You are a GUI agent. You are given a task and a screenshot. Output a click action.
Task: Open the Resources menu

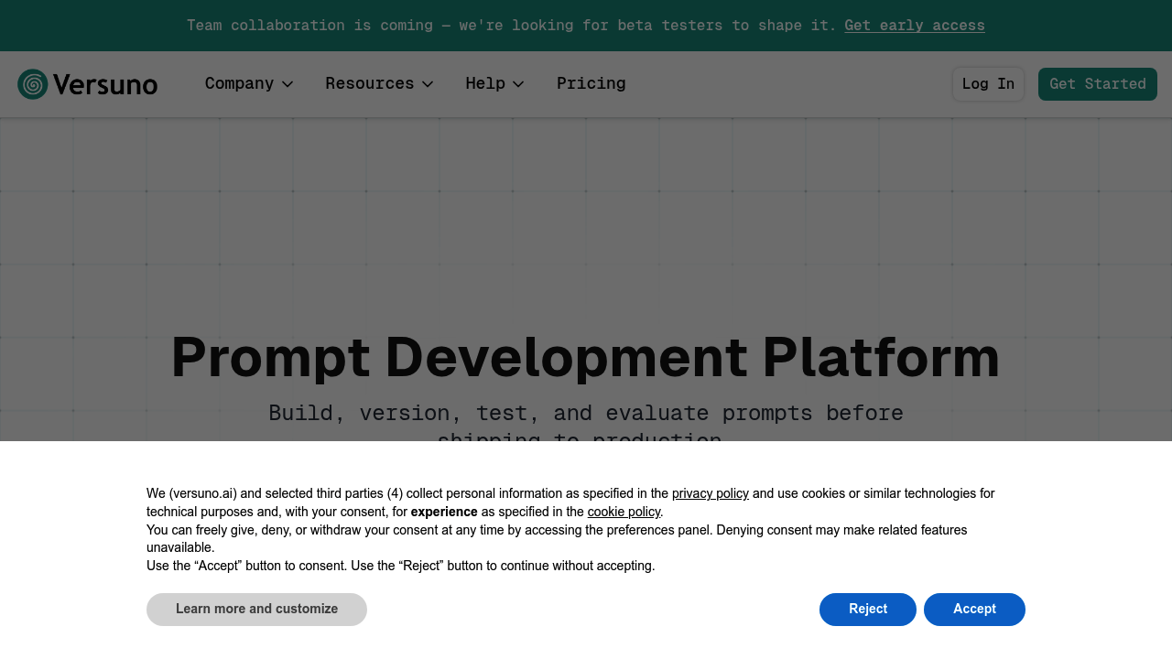tap(379, 83)
